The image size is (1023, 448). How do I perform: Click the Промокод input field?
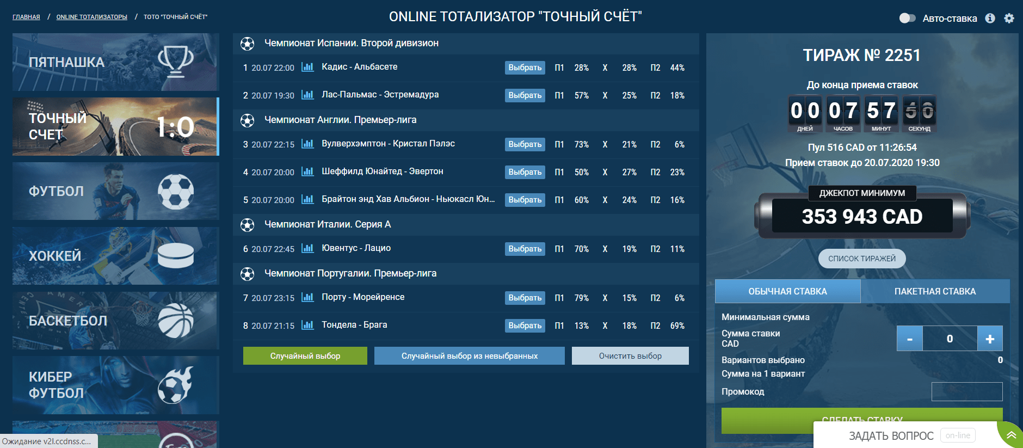click(967, 391)
